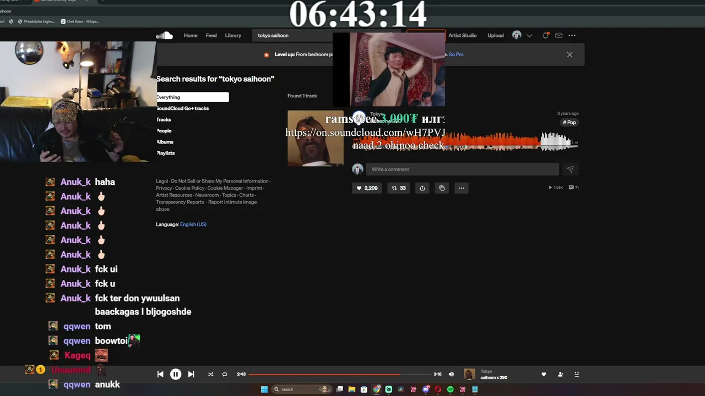Open the Cookie Manager footer link
This screenshot has width=705, height=396.
(225, 188)
